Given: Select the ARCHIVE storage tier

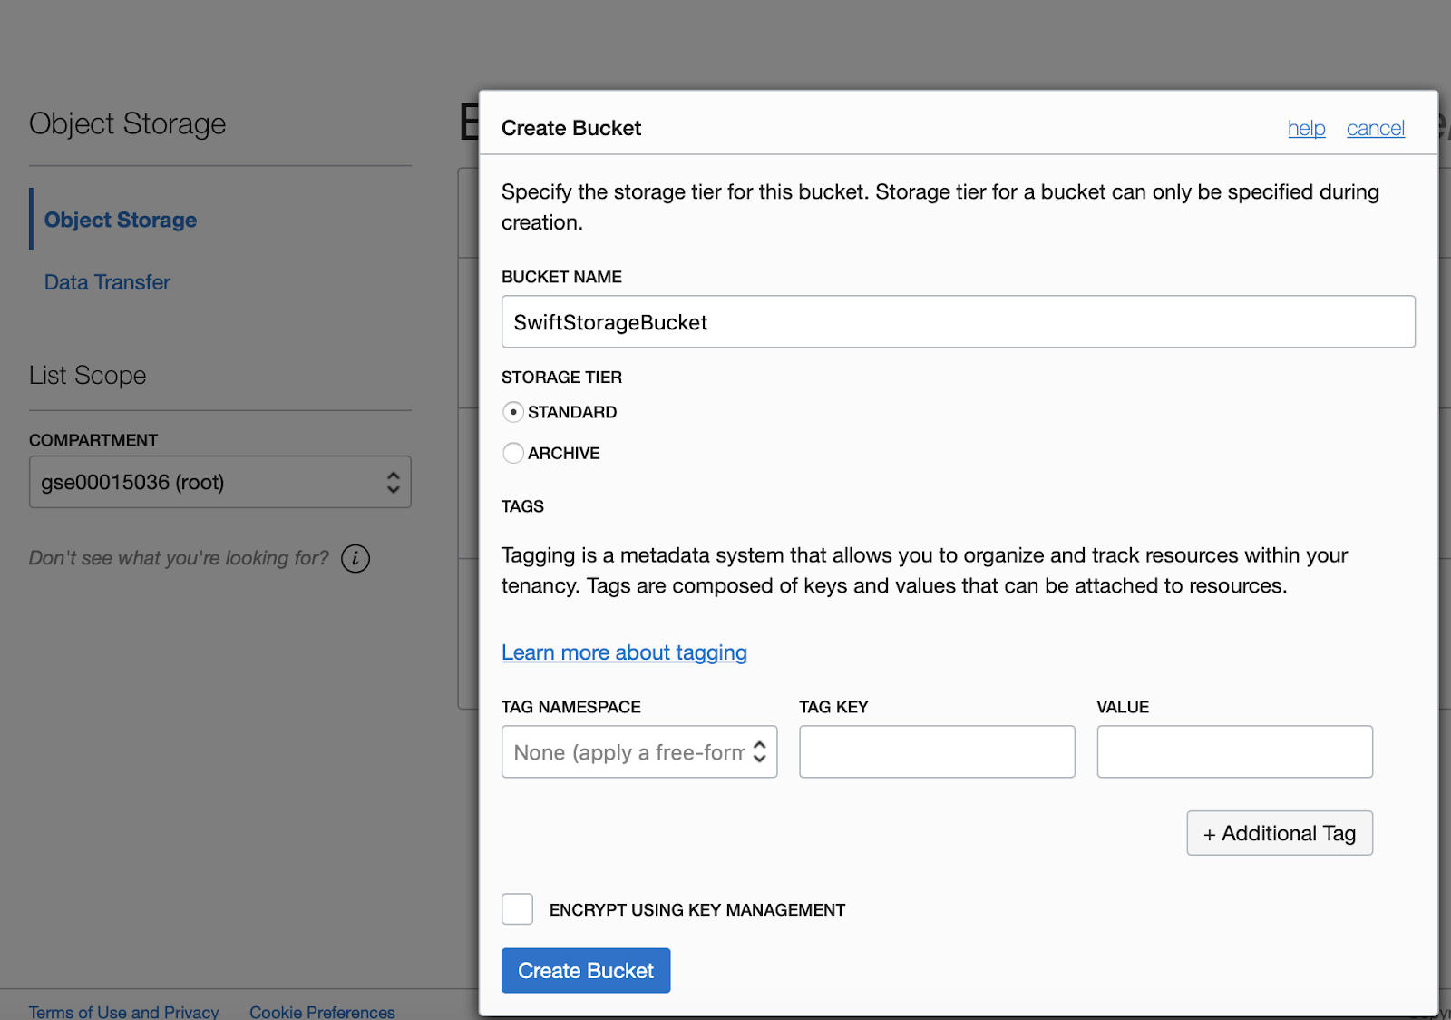Looking at the screenshot, I should (513, 453).
